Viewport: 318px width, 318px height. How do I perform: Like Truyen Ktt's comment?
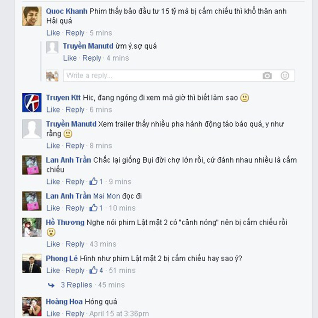(x=53, y=110)
